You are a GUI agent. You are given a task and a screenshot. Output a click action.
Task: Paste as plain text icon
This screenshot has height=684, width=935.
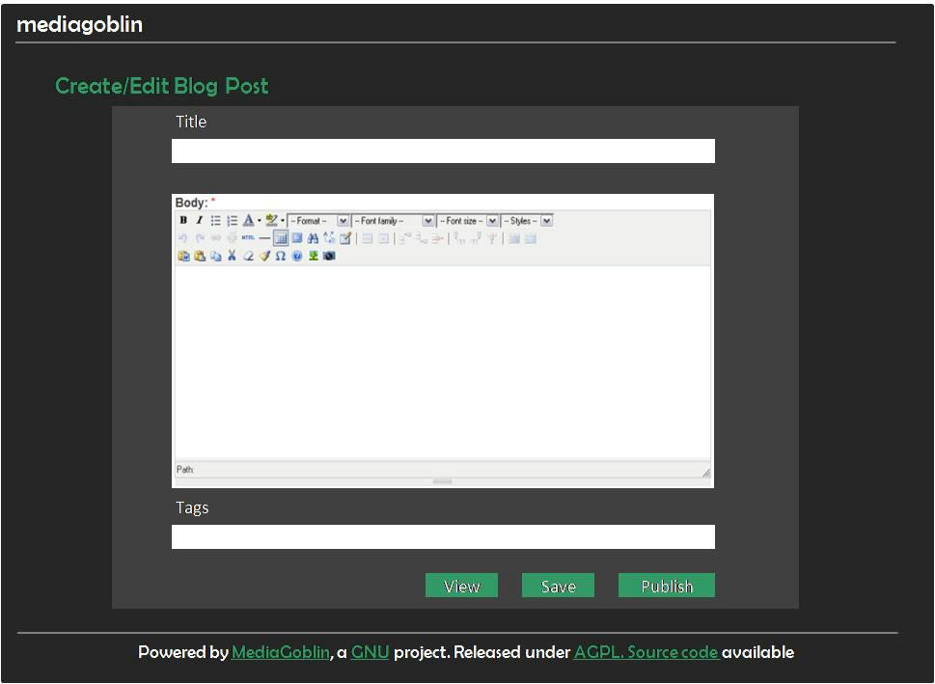click(x=200, y=256)
